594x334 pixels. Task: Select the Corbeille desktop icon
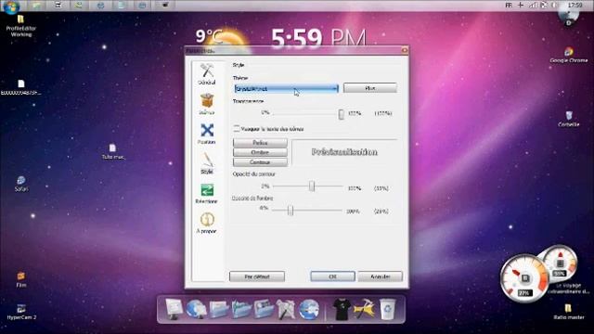[569, 119]
